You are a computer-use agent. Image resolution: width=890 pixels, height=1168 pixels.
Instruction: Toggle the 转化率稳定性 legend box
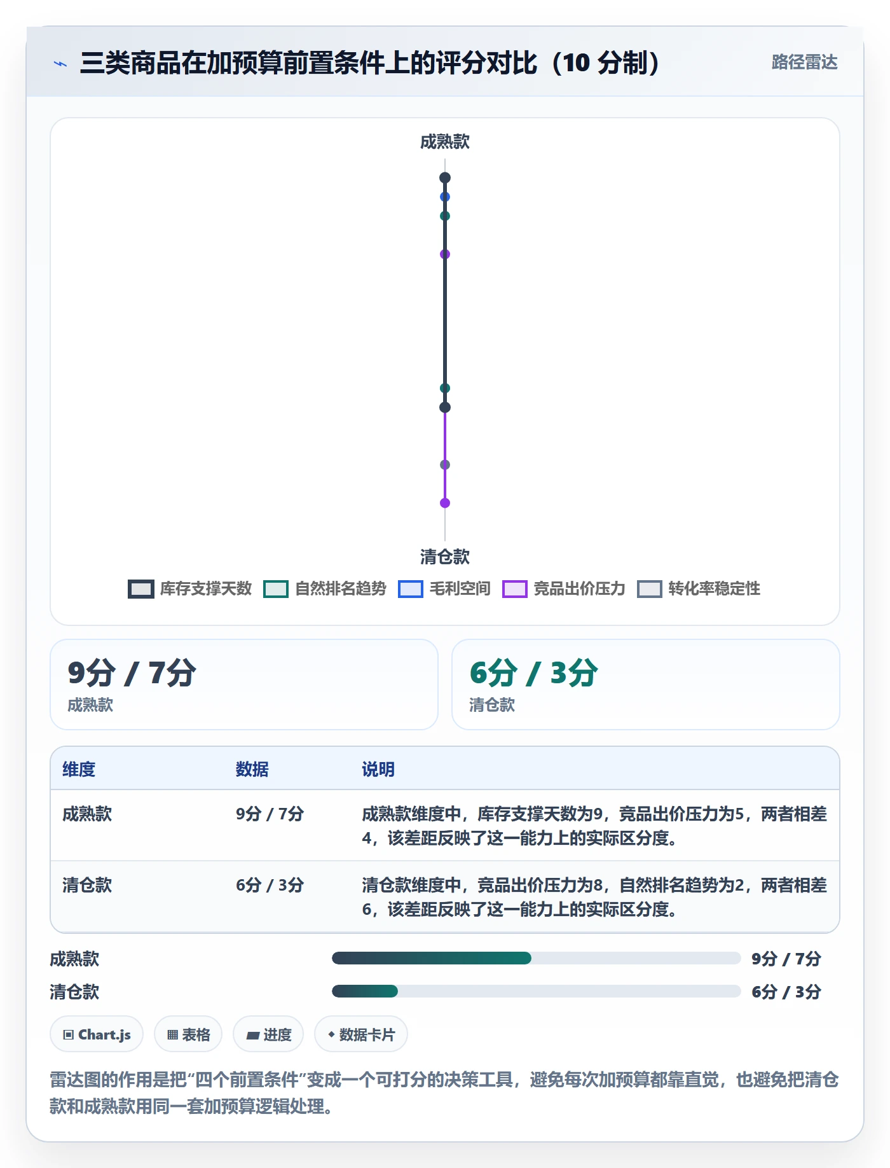pyautogui.click(x=650, y=589)
